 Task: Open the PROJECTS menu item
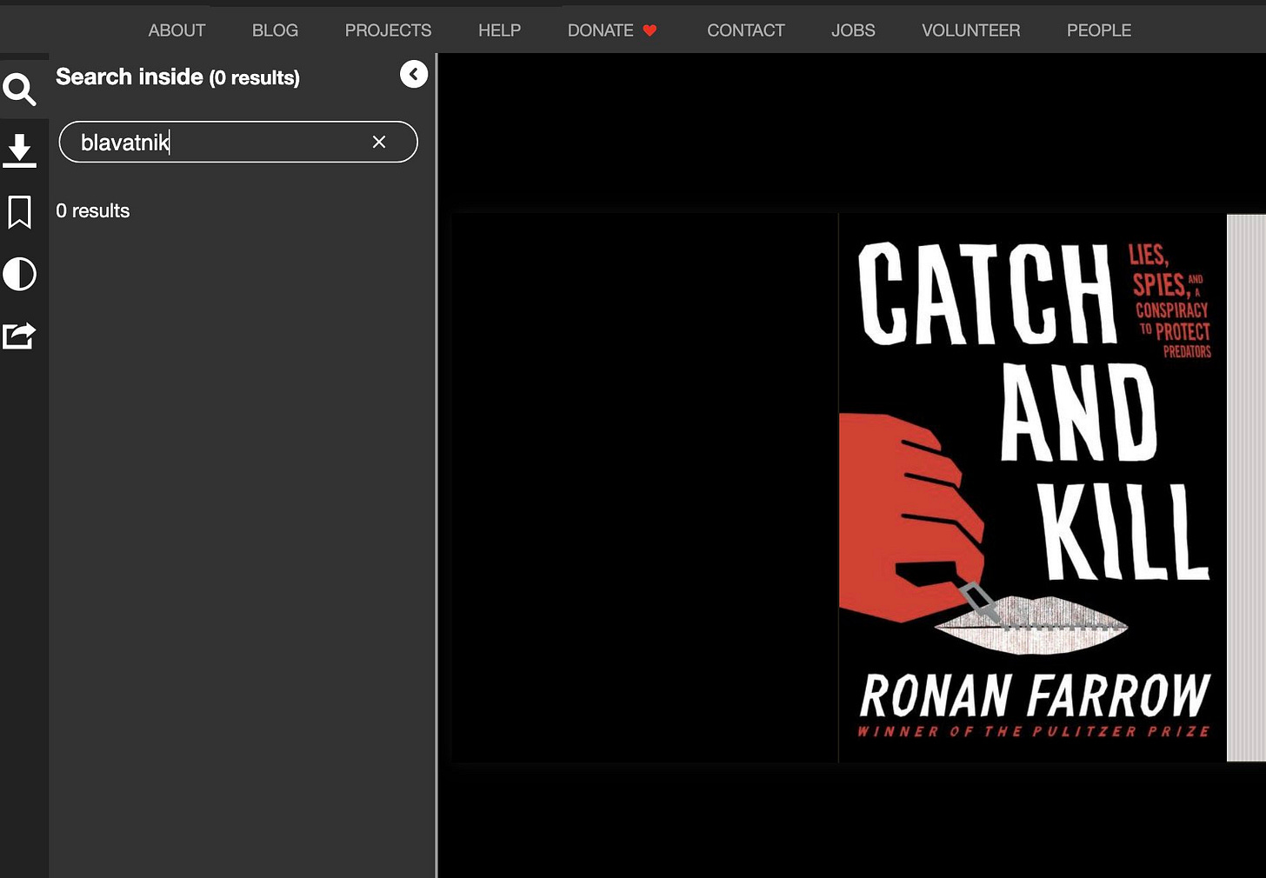388,30
